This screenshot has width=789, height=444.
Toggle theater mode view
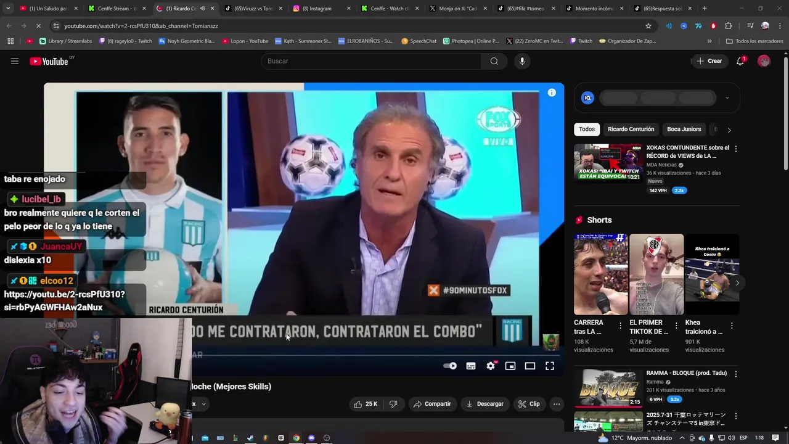pyautogui.click(x=530, y=366)
